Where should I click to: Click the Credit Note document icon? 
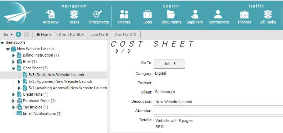tap(19, 94)
